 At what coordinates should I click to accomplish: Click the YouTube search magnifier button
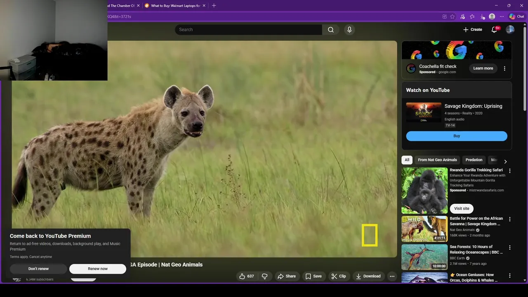pyautogui.click(x=331, y=30)
